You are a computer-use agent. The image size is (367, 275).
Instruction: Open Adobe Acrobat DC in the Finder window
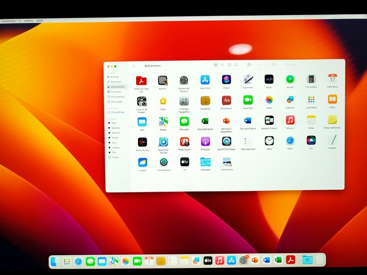(x=141, y=81)
